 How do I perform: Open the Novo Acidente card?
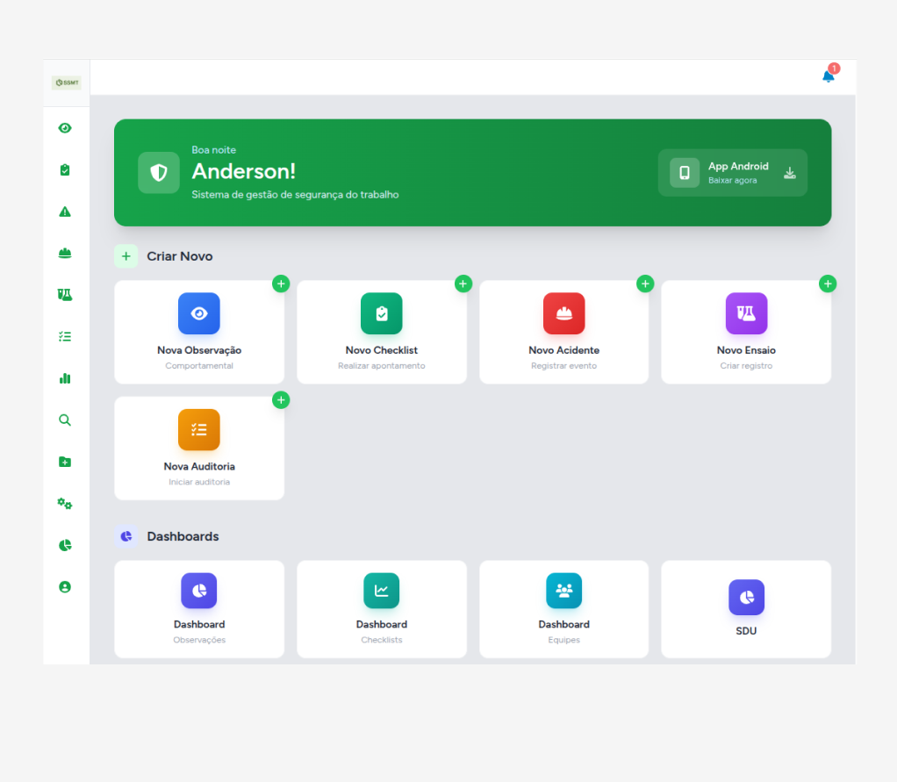tap(564, 332)
